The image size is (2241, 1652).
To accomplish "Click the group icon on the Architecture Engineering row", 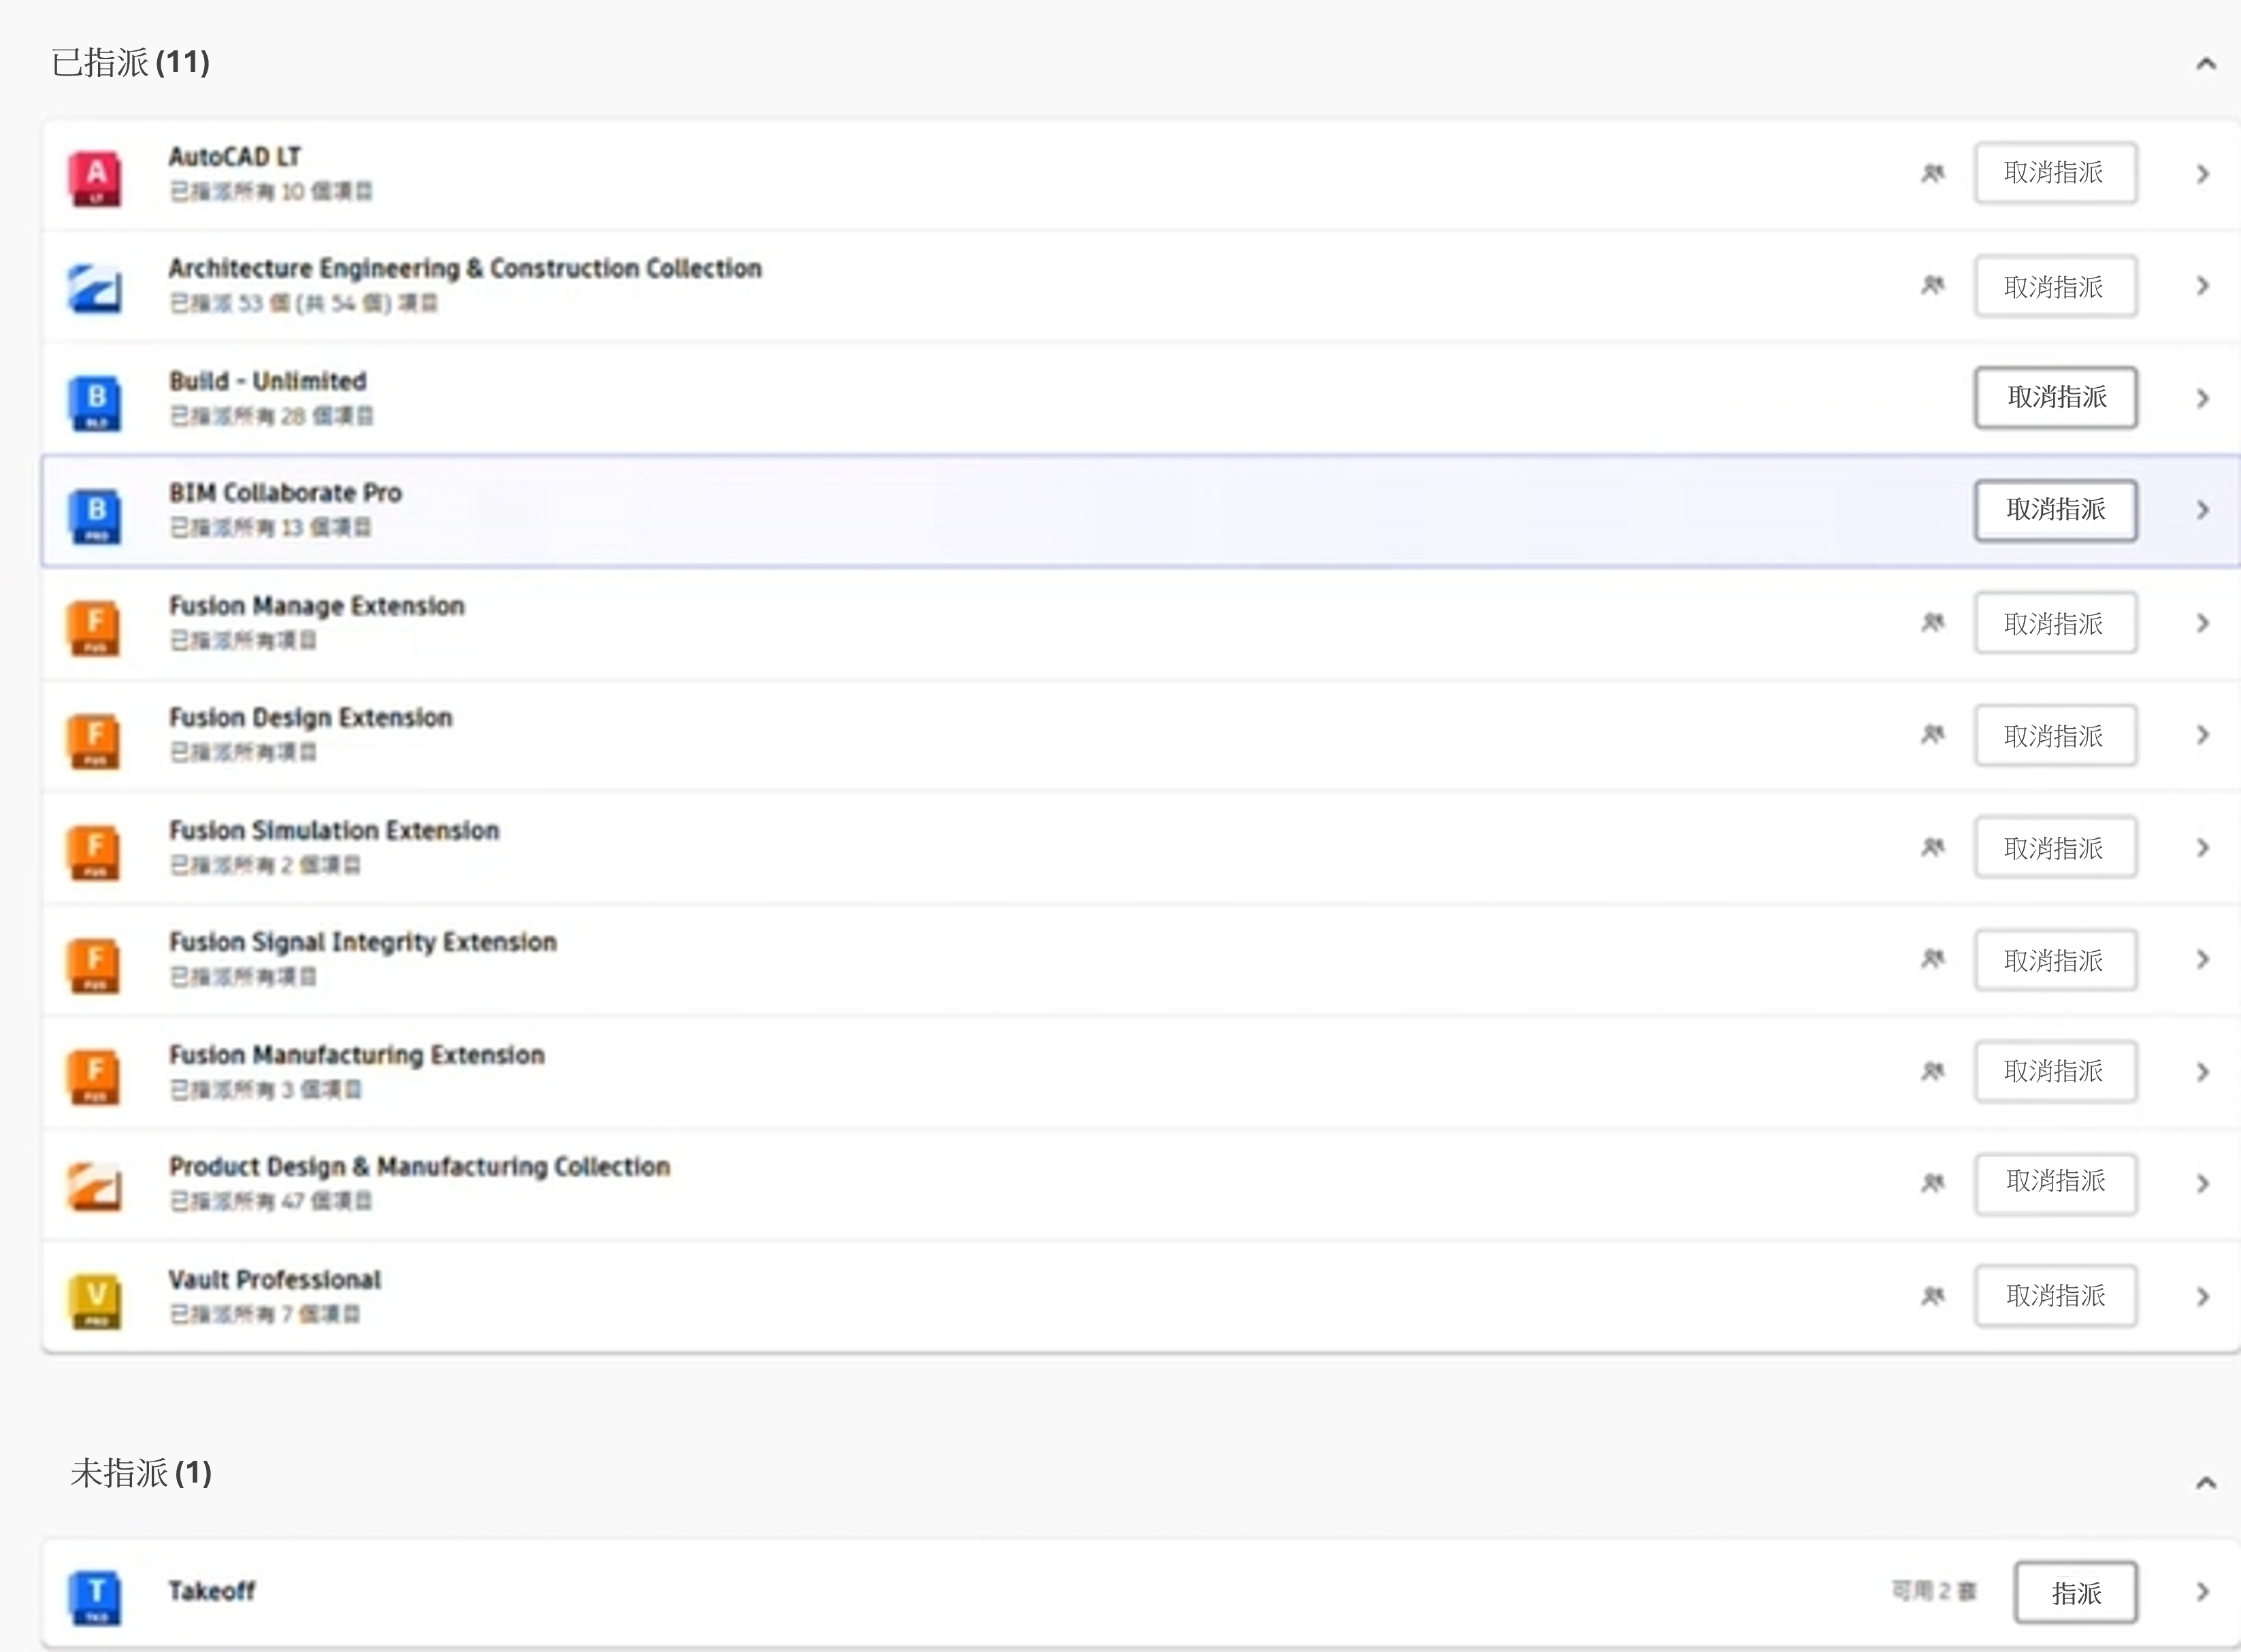I will pos(1933,286).
